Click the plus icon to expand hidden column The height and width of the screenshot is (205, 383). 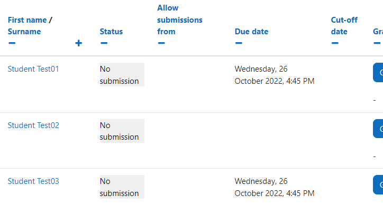pyautogui.click(x=78, y=43)
